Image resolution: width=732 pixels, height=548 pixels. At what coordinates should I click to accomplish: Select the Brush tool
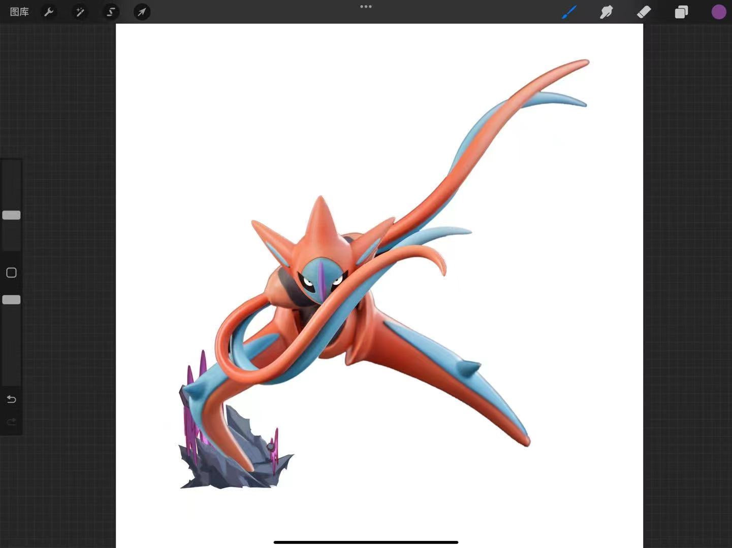[569, 12]
